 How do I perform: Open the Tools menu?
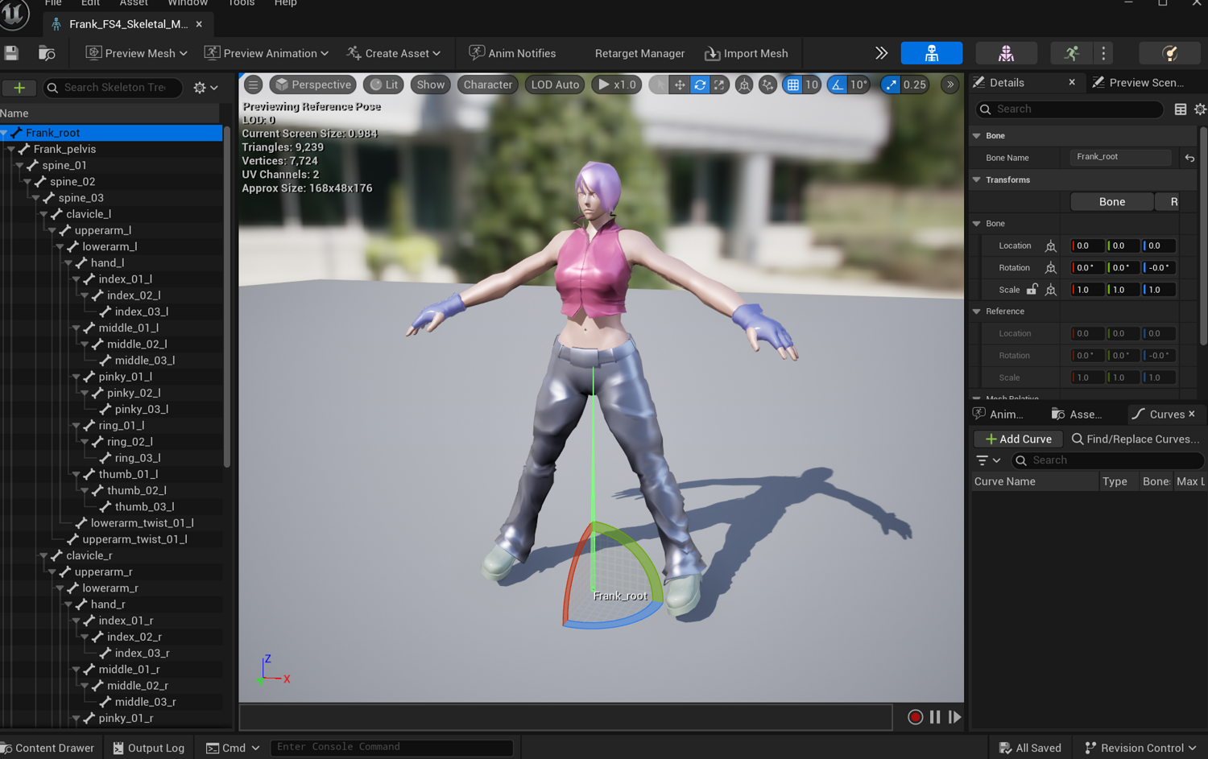[x=242, y=3]
